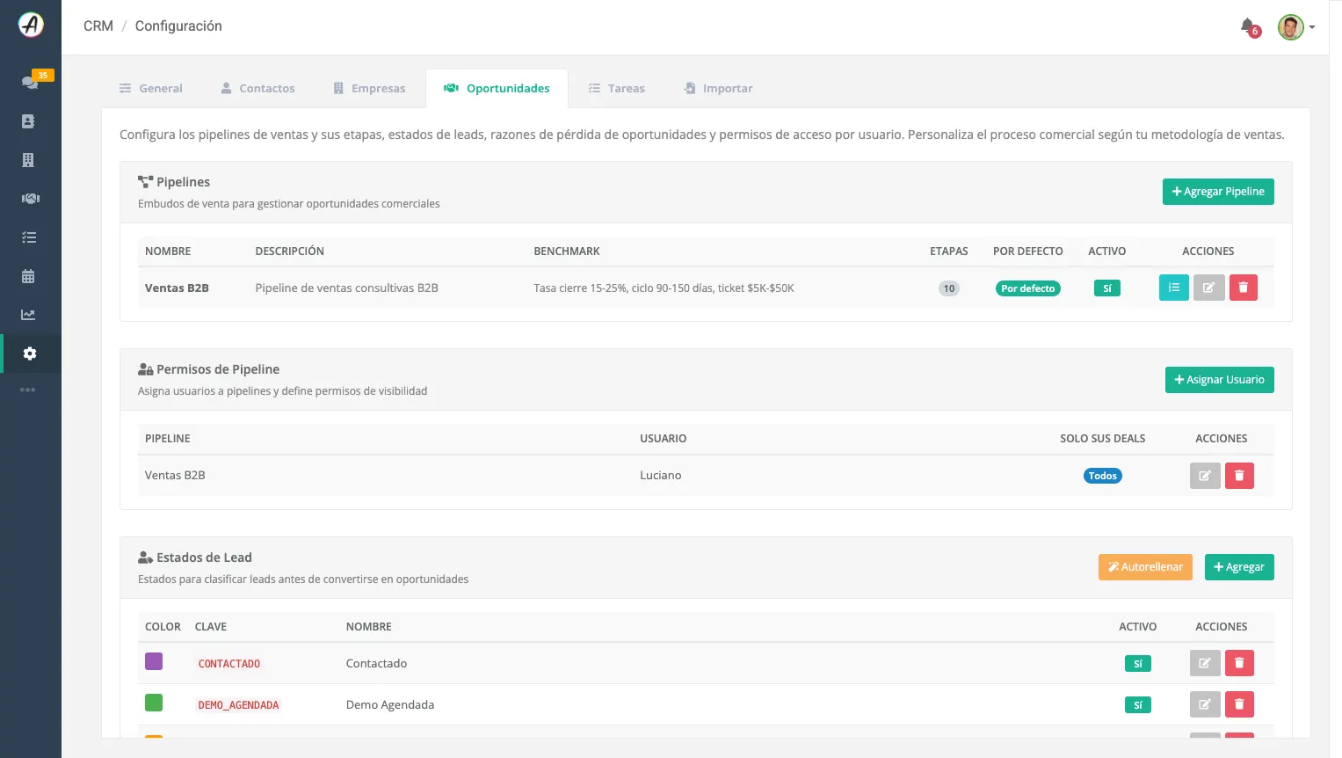Screen dimensions: 1342x758
Task: Show more sidebar options via ellipsis
Action: (x=28, y=390)
